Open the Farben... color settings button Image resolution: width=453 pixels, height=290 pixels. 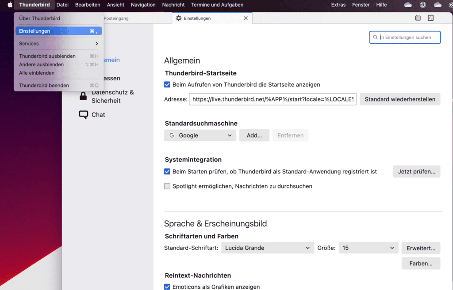pos(421,264)
